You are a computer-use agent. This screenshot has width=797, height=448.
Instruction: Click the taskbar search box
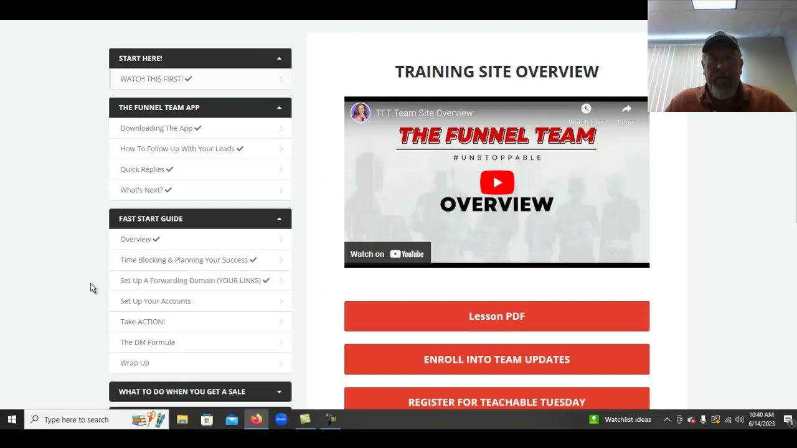(x=97, y=419)
